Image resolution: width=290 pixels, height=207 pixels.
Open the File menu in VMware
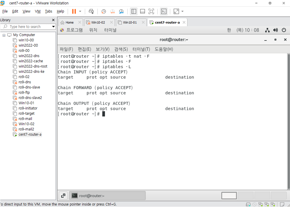coord(5,11)
